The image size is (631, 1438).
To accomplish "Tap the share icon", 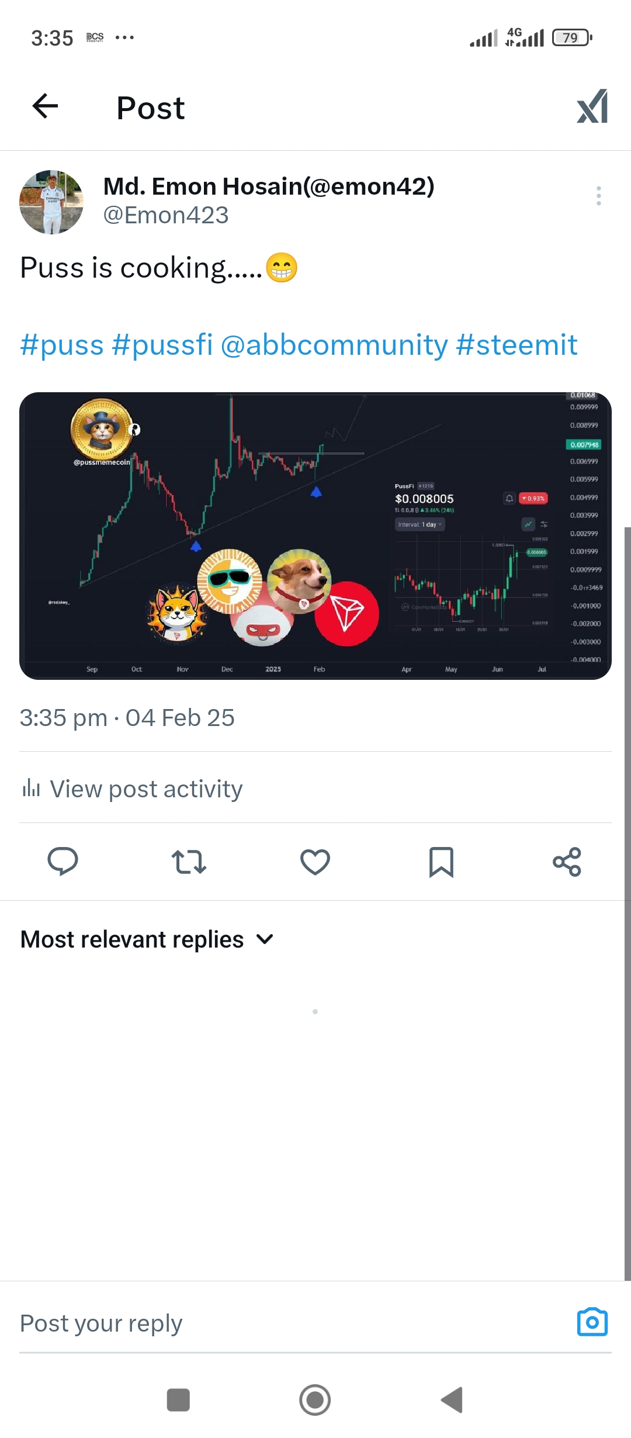I will click(x=567, y=862).
